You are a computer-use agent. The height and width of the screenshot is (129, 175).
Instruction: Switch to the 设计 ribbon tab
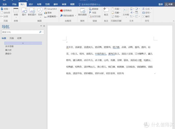click(x=31, y=4)
